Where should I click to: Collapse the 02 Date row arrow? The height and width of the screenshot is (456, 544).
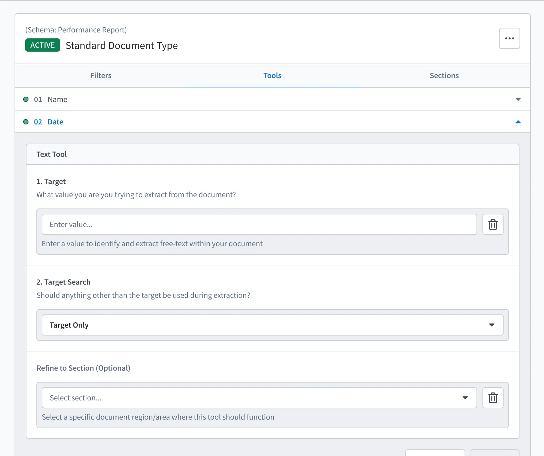[x=518, y=122]
